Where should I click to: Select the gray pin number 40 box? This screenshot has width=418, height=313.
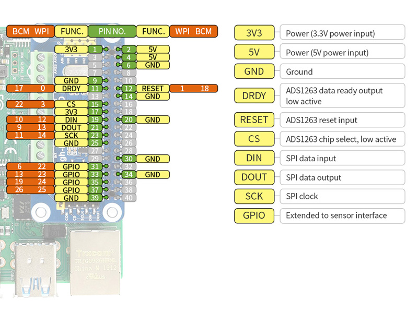[129, 198]
